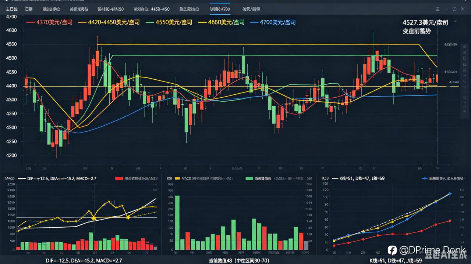Toggle the green 4550美元/盎司 legend series

[x=169, y=22]
